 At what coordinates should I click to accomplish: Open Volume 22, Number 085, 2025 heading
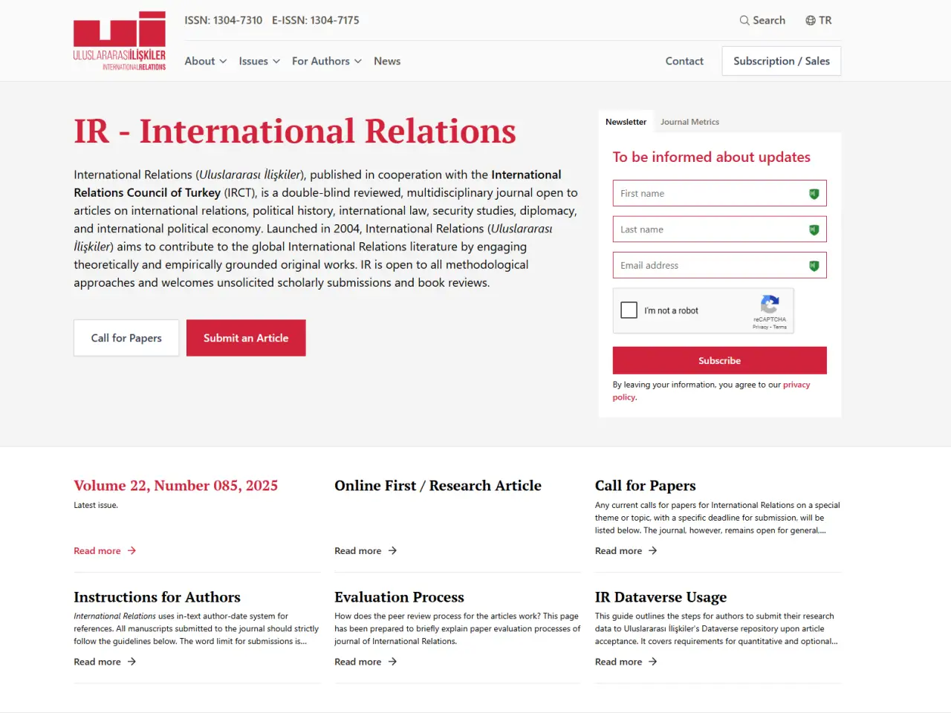pyautogui.click(x=175, y=486)
